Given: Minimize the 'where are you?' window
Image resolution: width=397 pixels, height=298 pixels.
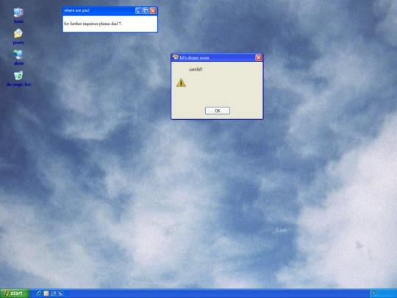Looking at the screenshot, I should pos(138,10).
